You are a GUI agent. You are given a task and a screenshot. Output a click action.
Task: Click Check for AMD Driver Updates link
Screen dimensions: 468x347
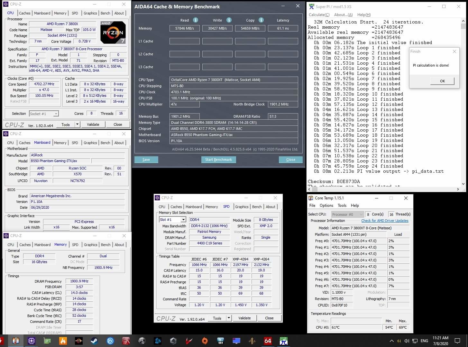click(385, 221)
